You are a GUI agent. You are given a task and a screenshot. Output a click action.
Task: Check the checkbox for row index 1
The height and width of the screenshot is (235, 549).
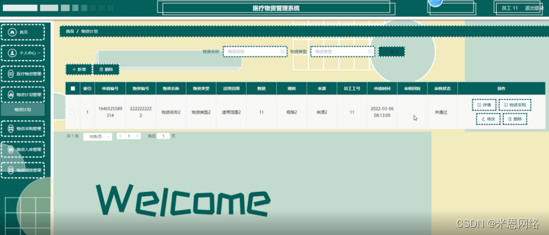72,112
